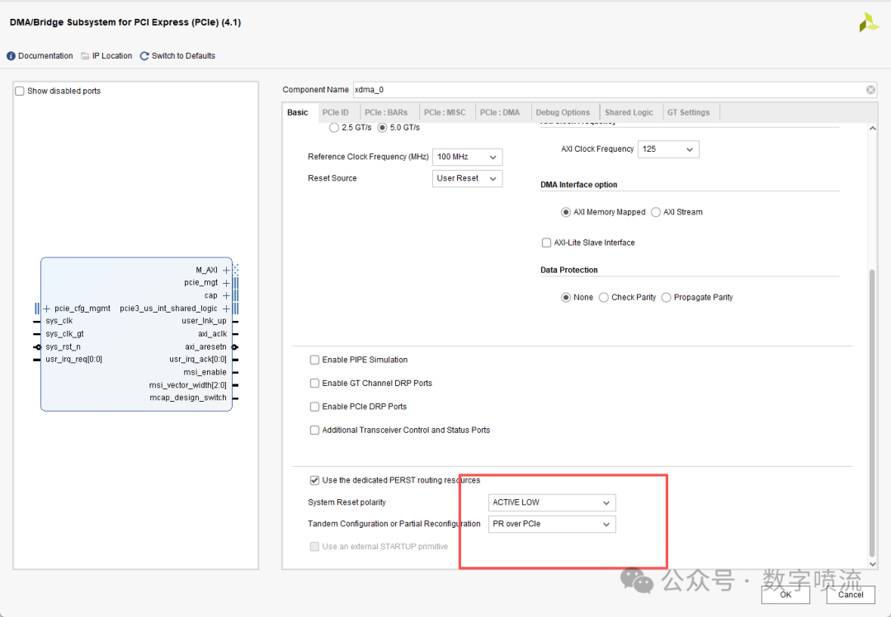
Task: Switch to the PCIe : DMA tab
Action: pos(500,112)
